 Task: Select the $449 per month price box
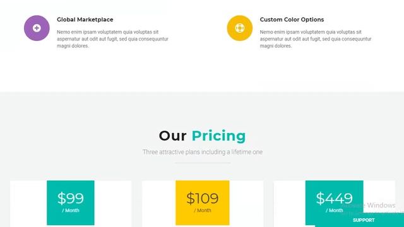click(x=335, y=203)
